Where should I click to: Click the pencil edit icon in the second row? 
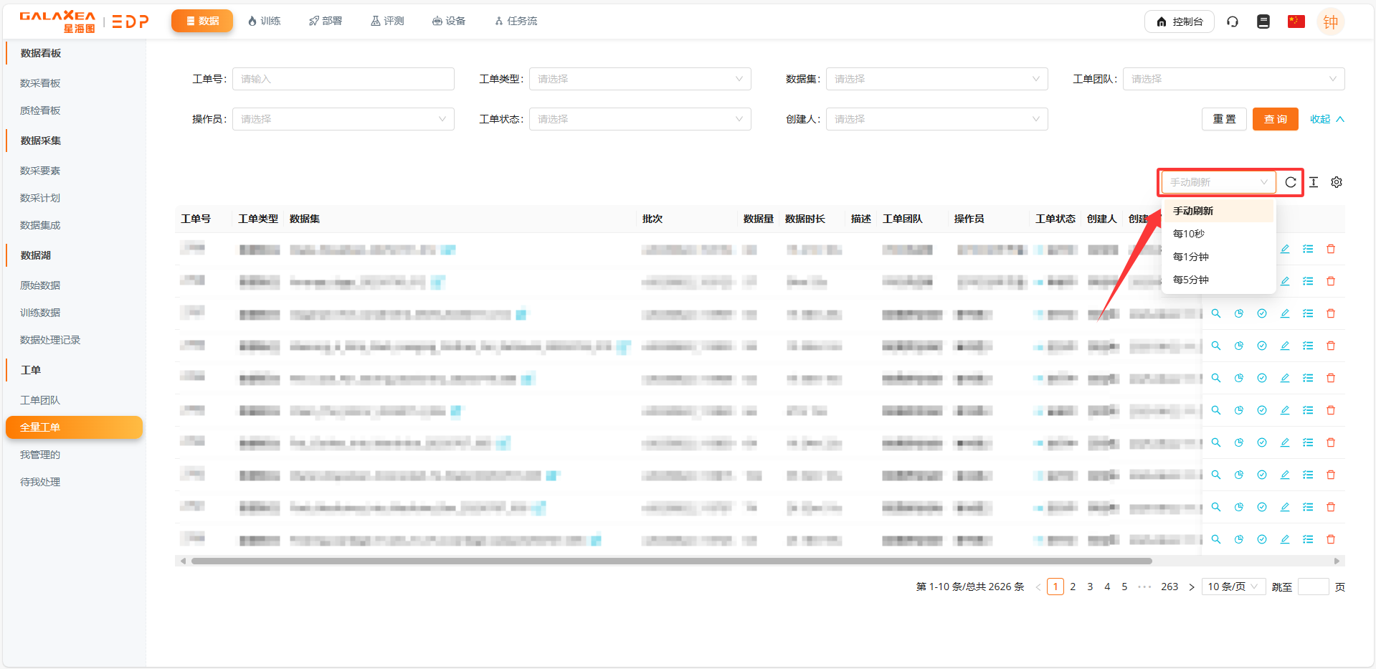[x=1285, y=281]
